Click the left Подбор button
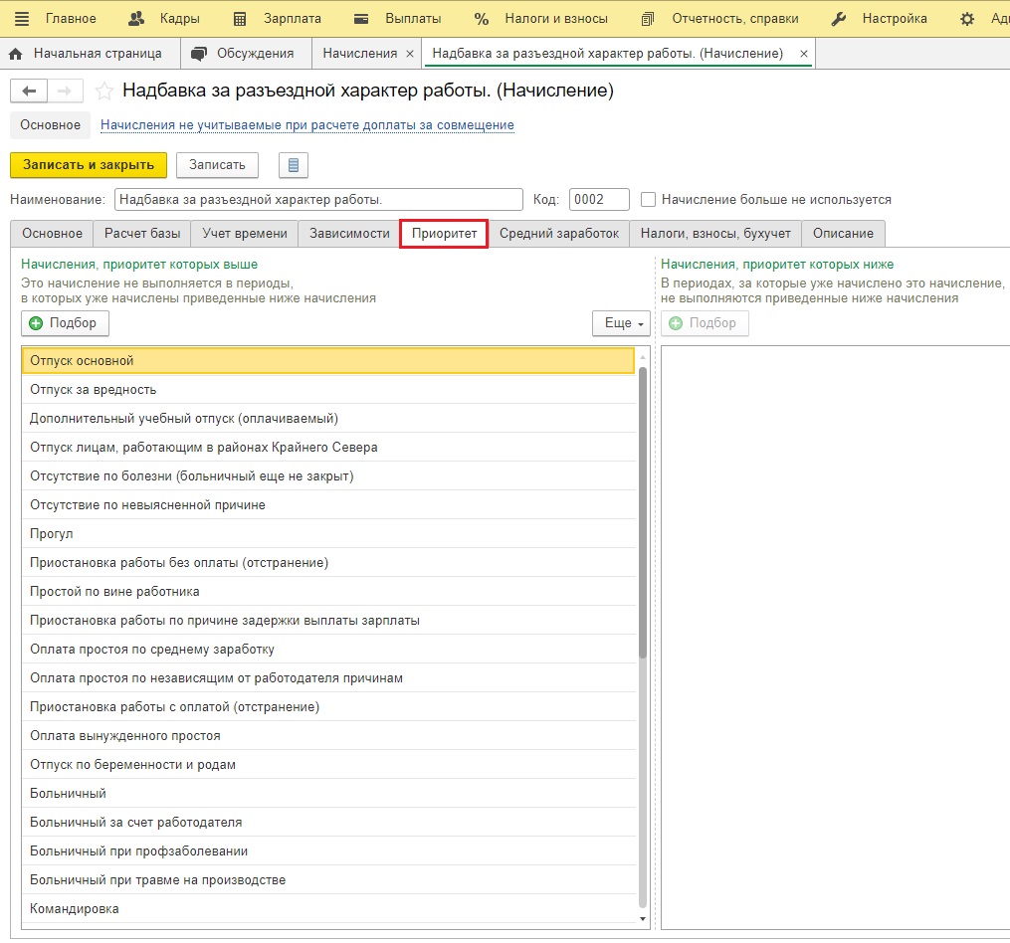Screen dimensions: 1010x943 tap(65, 323)
